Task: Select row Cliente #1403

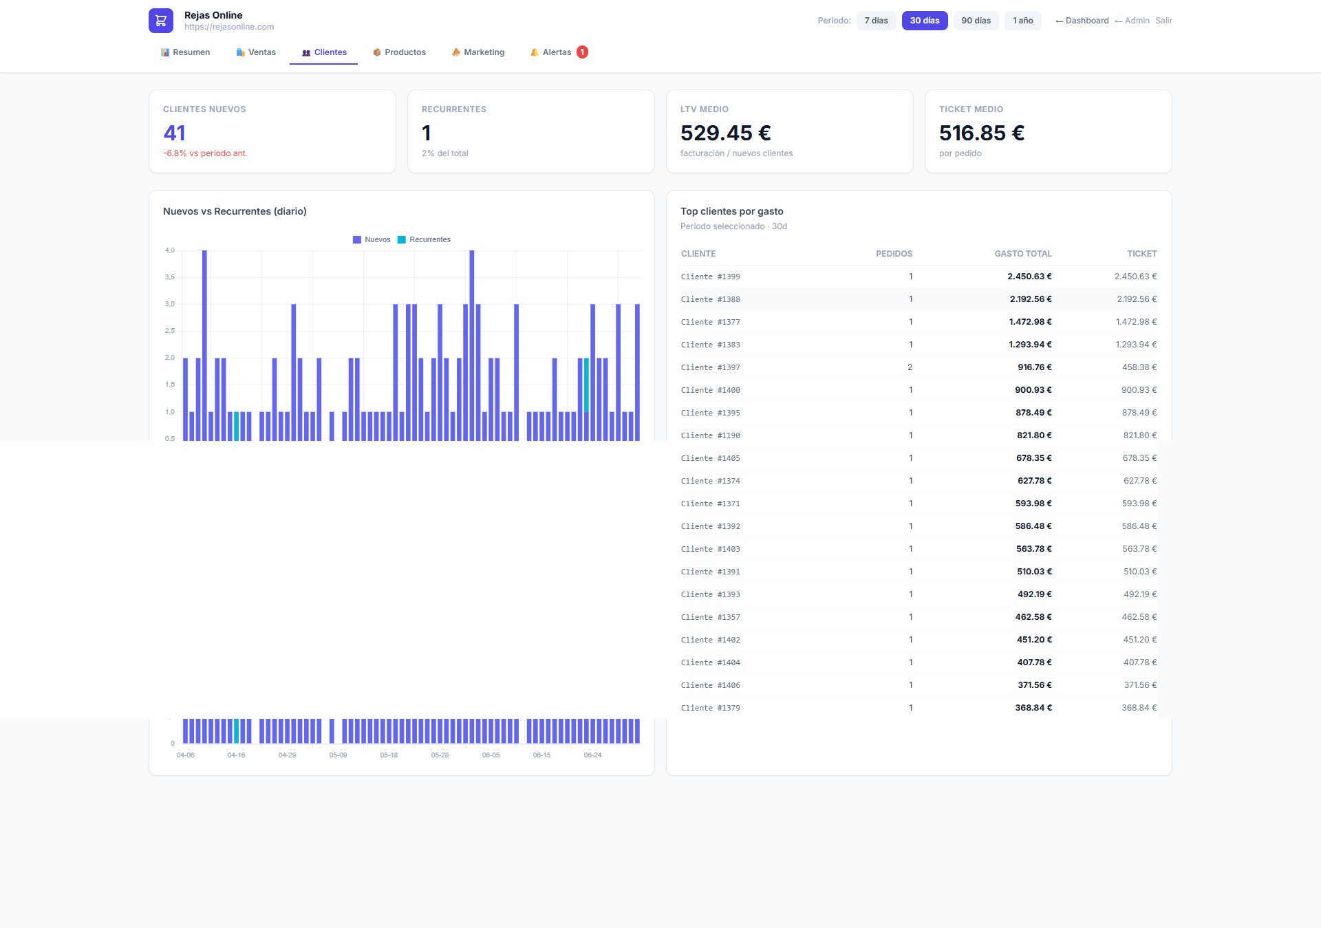Action: point(919,549)
